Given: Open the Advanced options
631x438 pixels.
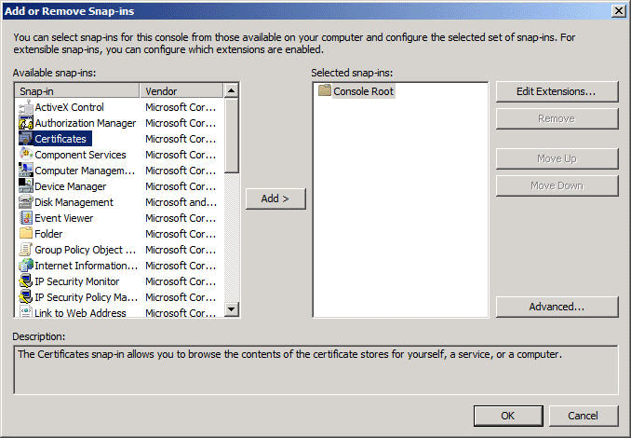Looking at the screenshot, I should (x=557, y=307).
